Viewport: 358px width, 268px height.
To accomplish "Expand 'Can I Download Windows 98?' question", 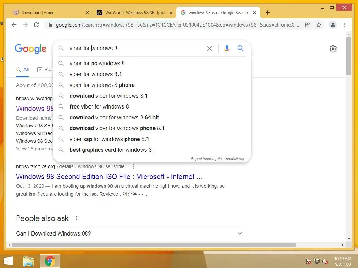I will click(130, 233).
